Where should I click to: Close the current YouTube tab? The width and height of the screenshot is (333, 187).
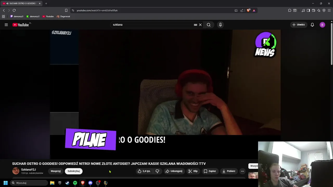(x=40, y=3)
